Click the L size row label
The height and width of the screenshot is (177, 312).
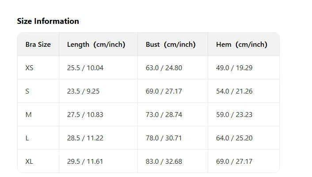(x=27, y=138)
